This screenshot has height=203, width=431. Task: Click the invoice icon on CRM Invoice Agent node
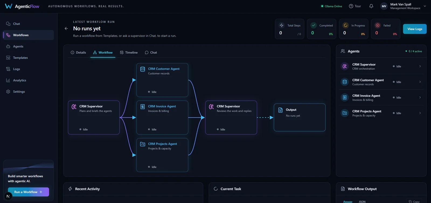coord(142,107)
